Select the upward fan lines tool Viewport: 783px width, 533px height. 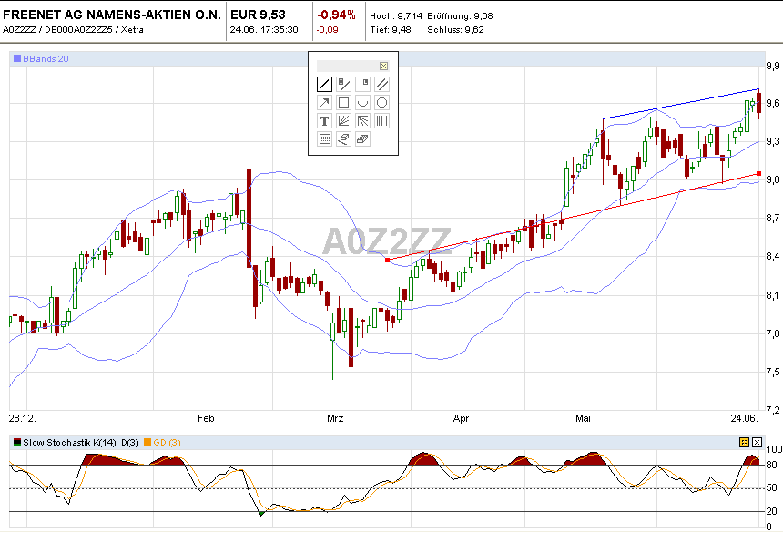tap(343, 121)
